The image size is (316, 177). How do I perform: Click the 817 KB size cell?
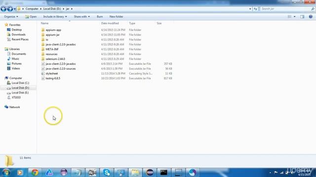click(168, 78)
